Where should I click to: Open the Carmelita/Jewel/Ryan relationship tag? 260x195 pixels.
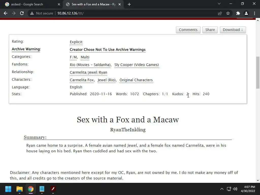point(88,72)
